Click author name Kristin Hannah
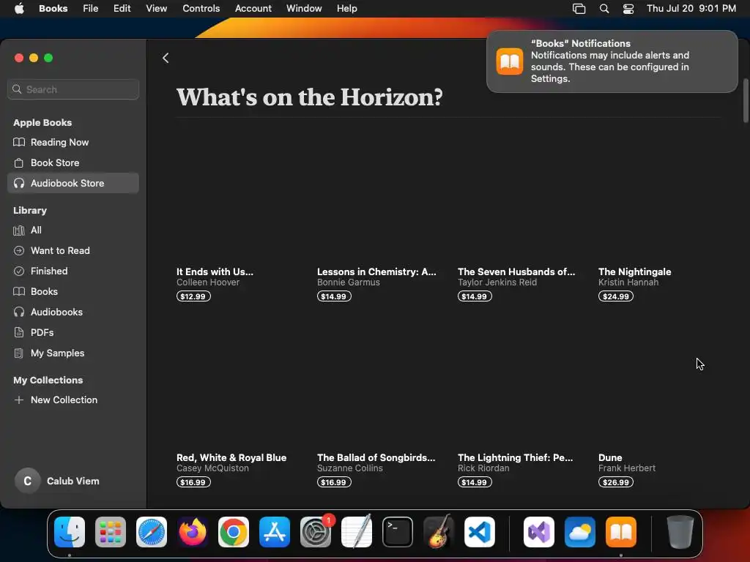This screenshot has width=750, height=562. point(628,282)
